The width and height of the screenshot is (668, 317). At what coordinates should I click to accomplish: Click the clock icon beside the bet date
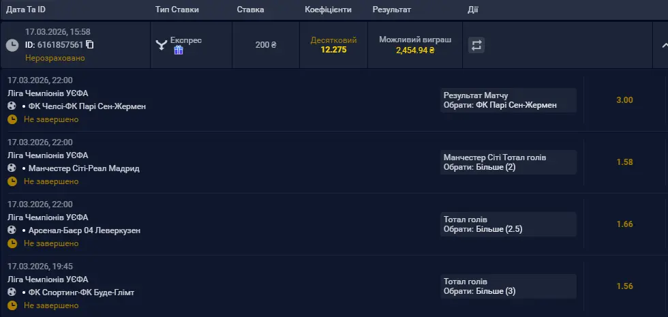pyautogui.click(x=12, y=45)
